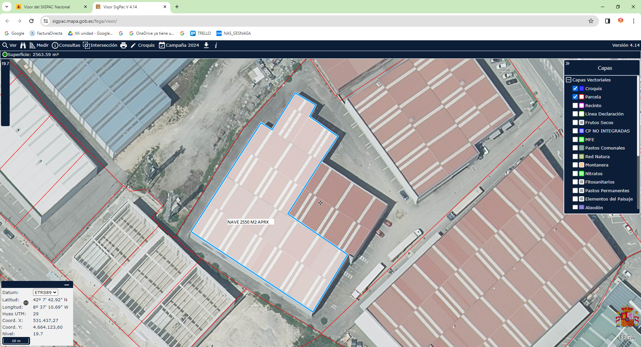Click the printer icon in toolbar
641x347 pixels.
tap(124, 45)
